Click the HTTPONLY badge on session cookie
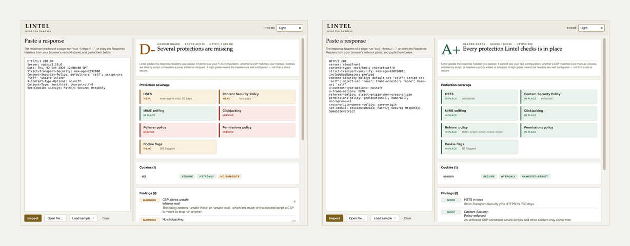Image resolution: width=630 pixels, height=246 pixels. pos(508,176)
